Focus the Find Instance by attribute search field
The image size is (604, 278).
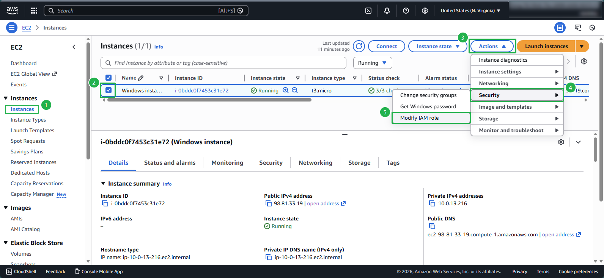tap(223, 63)
